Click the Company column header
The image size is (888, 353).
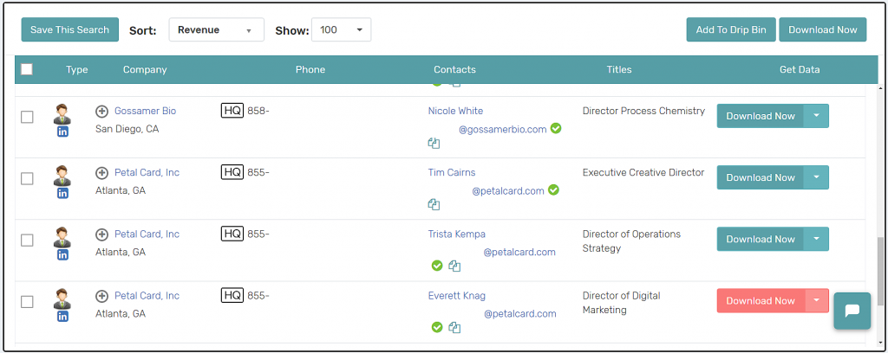pos(145,70)
